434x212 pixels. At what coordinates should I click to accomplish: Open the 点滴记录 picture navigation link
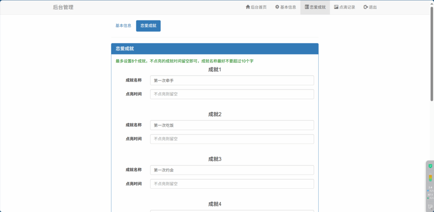pos(345,7)
